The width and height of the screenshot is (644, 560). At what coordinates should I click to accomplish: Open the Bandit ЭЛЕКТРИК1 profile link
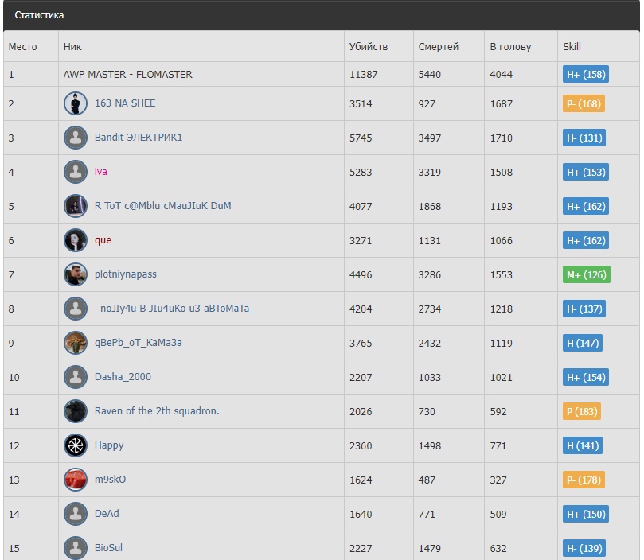[x=139, y=137]
